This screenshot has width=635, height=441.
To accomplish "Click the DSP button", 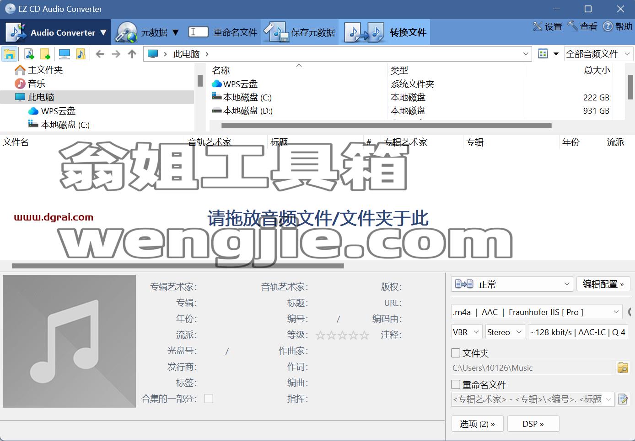I will point(533,424).
